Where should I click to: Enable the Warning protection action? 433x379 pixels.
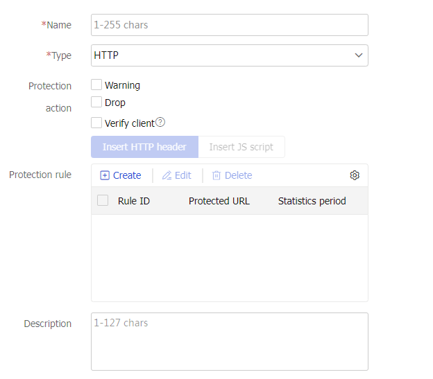coord(96,85)
